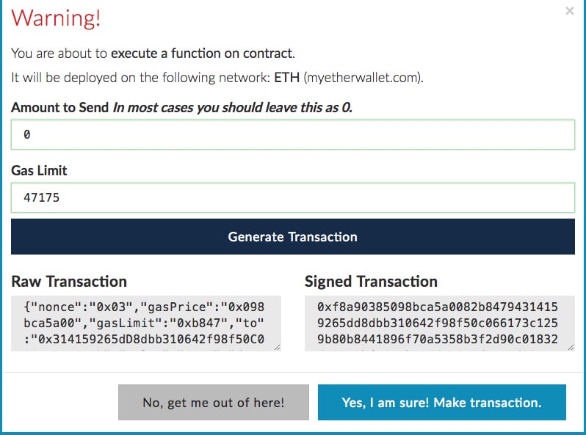Click the red "Warning!" heading
The width and height of the screenshot is (586, 435).
pos(56,18)
